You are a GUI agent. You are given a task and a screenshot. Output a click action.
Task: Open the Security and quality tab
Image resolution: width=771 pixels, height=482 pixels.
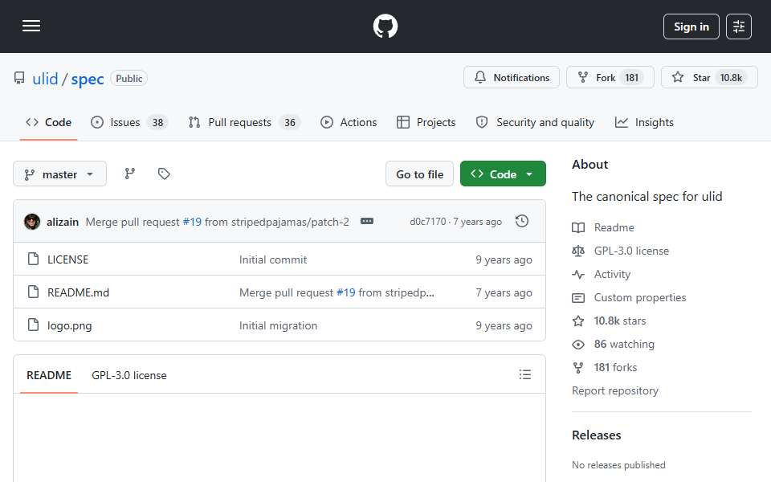[535, 122]
